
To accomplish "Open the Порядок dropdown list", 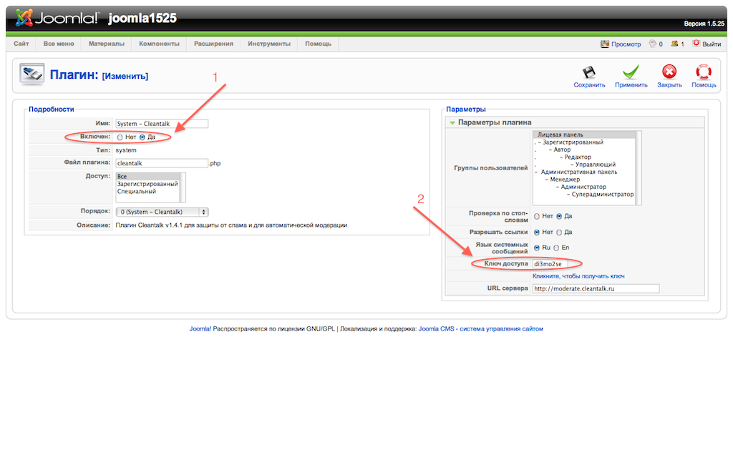I will point(162,212).
